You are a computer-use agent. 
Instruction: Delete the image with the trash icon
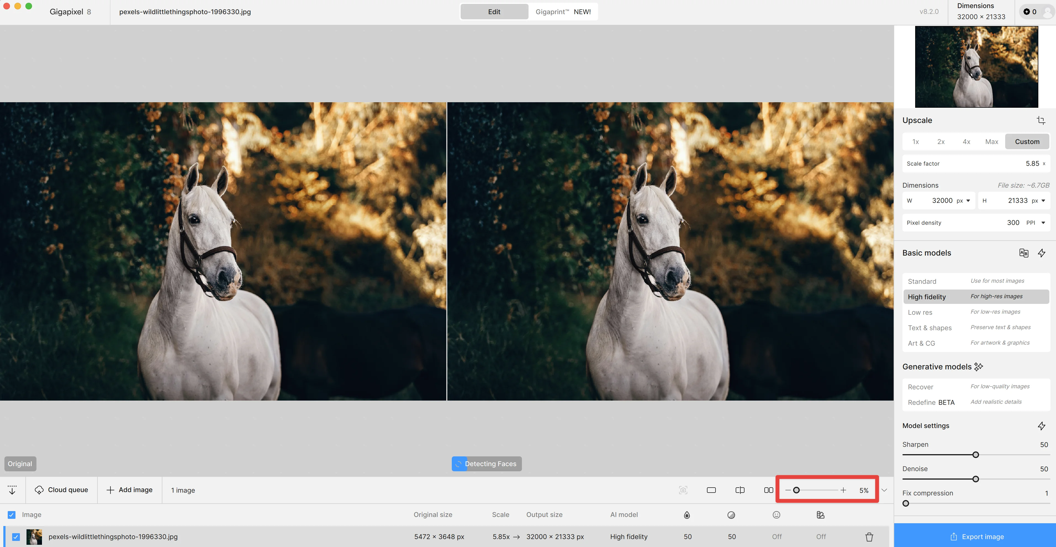coord(869,537)
